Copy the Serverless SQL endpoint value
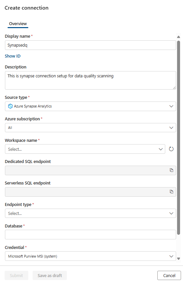Screen dimensions: 183x284 (x=171, y=192)
